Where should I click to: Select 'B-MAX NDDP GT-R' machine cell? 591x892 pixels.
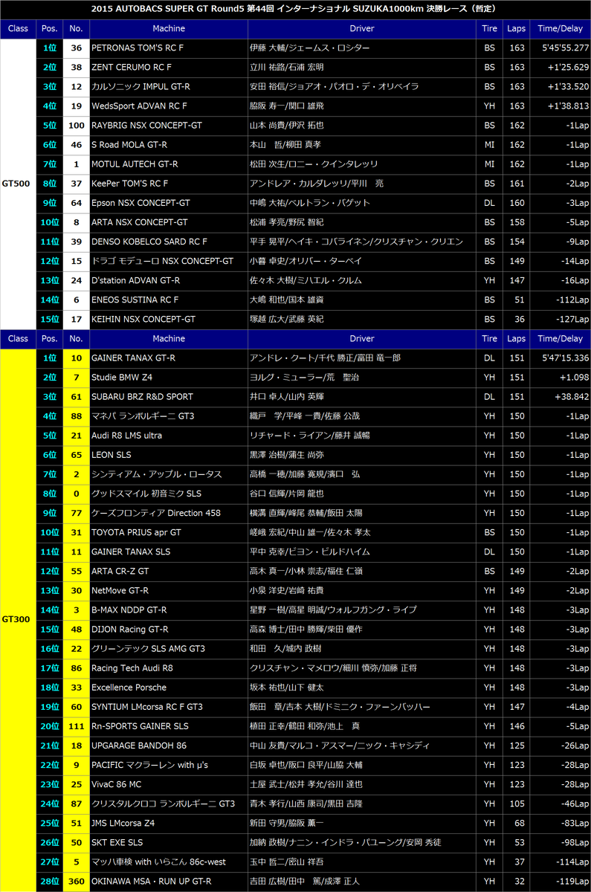(168, 610)
